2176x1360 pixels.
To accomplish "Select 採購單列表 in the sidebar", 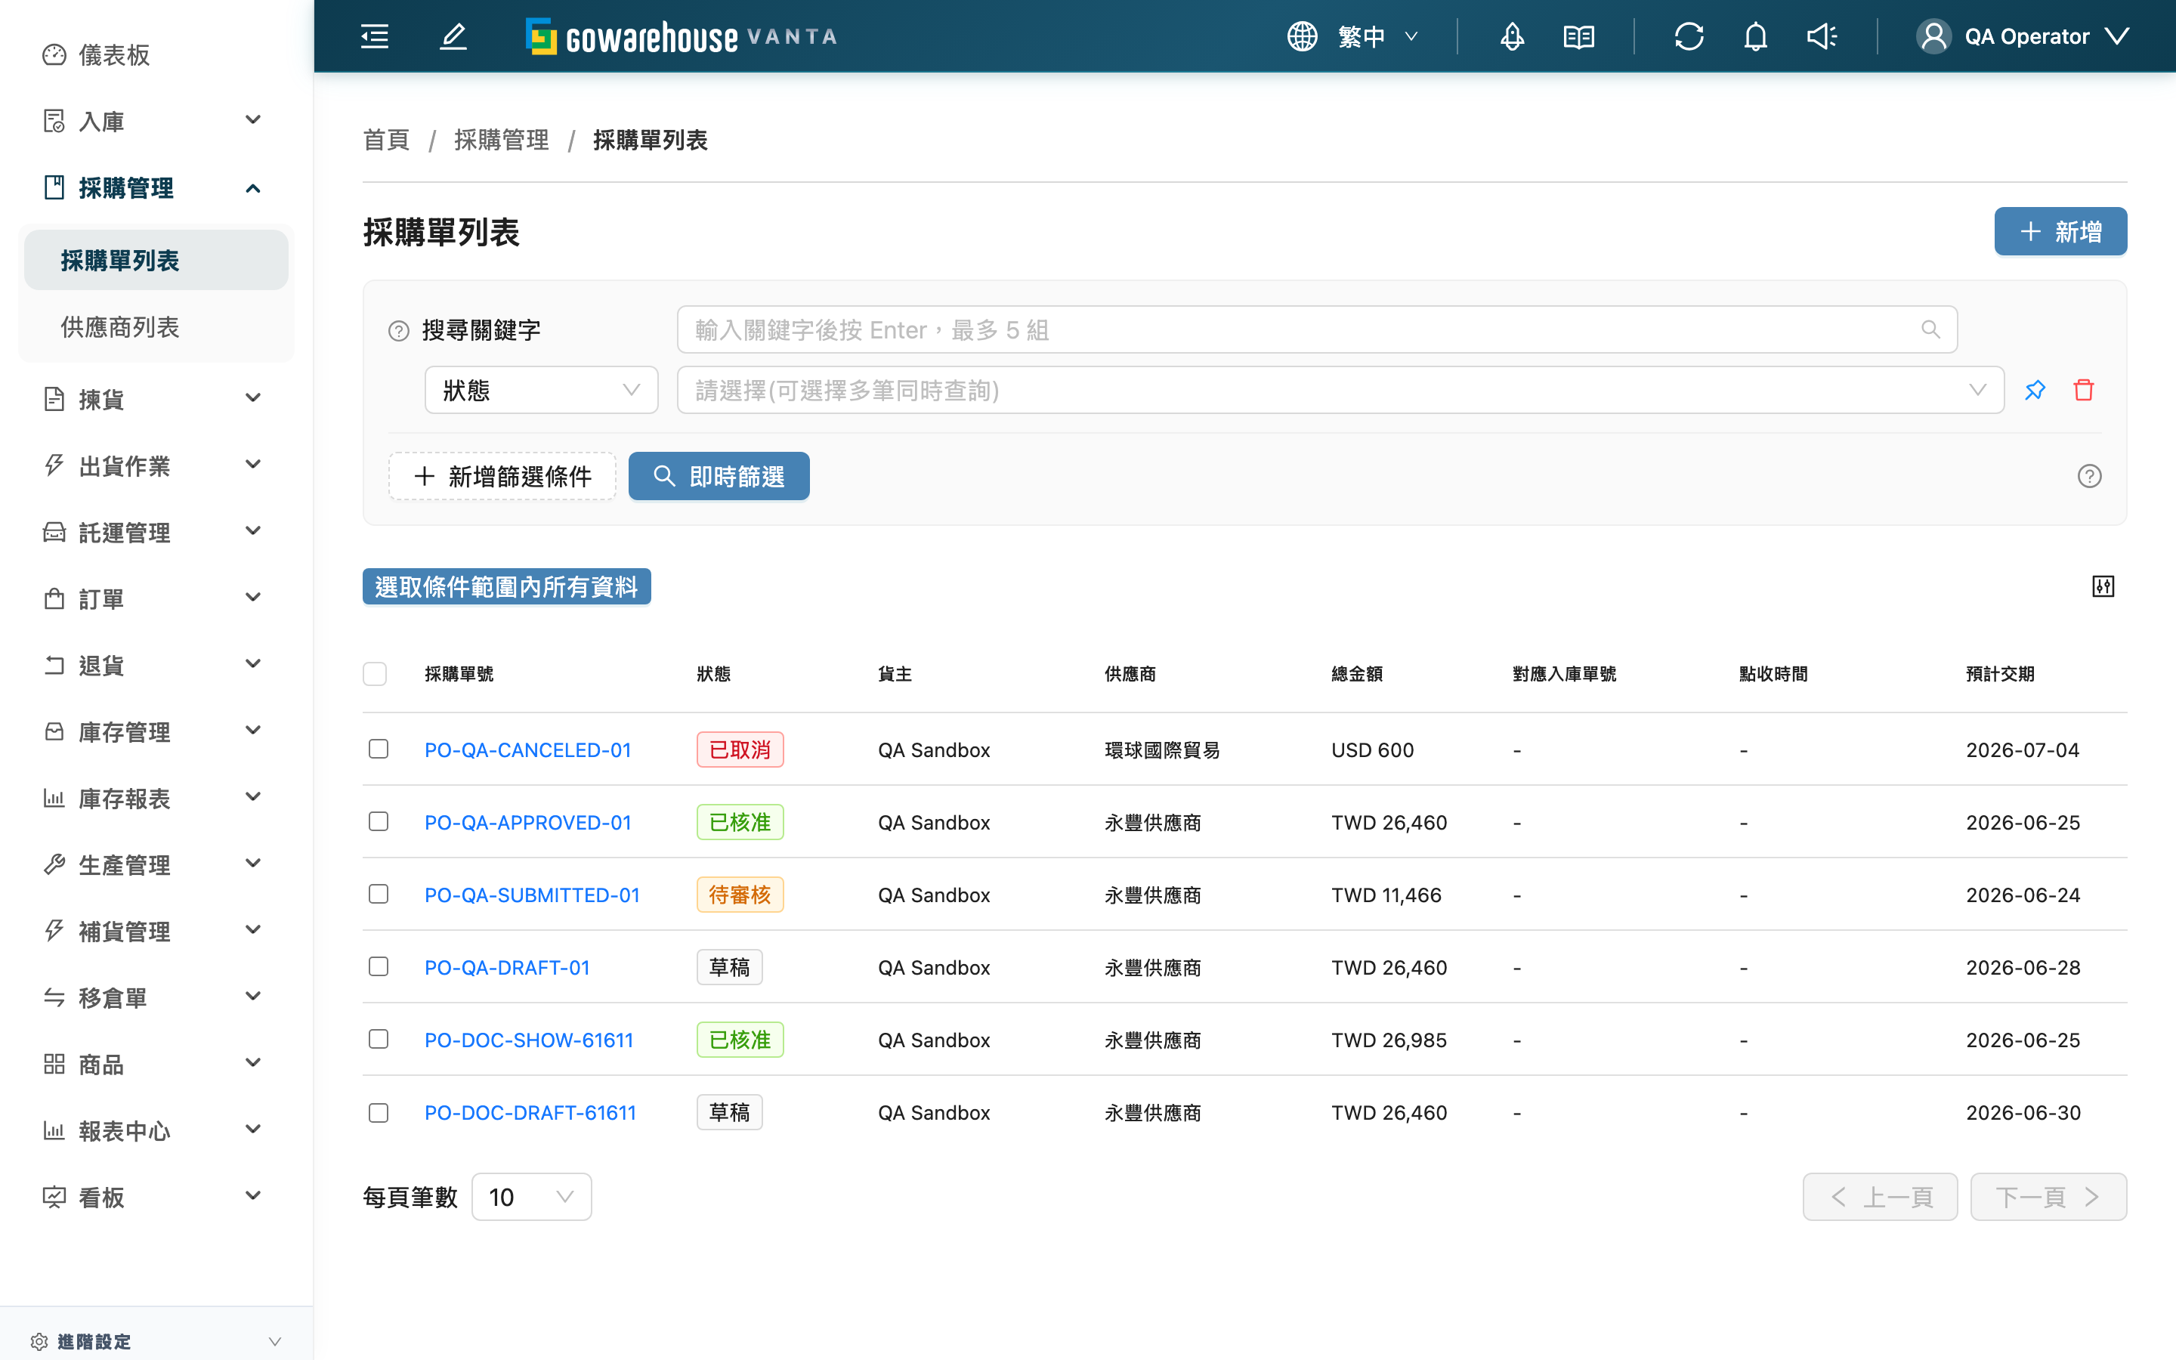I will (x=156, y=261).
